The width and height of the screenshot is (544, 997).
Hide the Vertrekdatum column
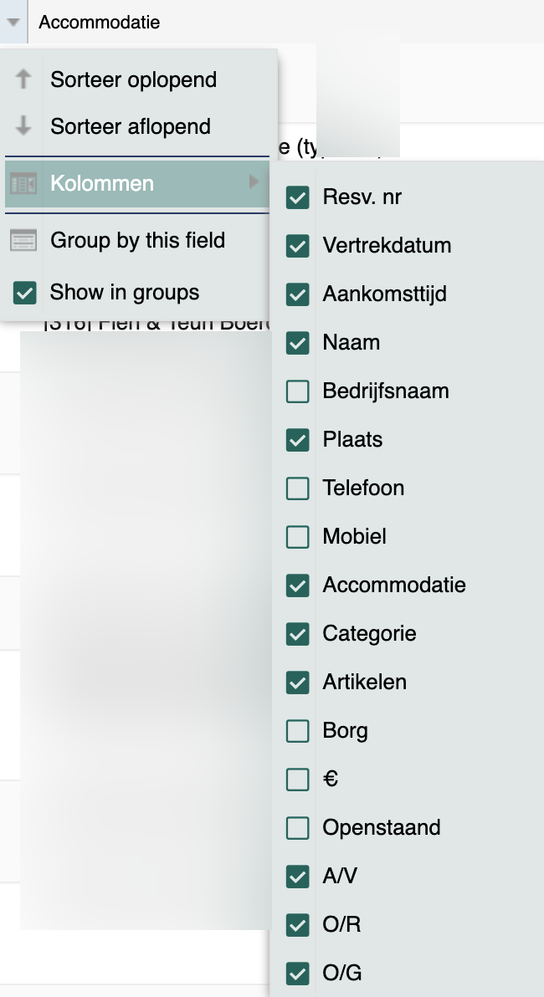(x=298, y=245)
